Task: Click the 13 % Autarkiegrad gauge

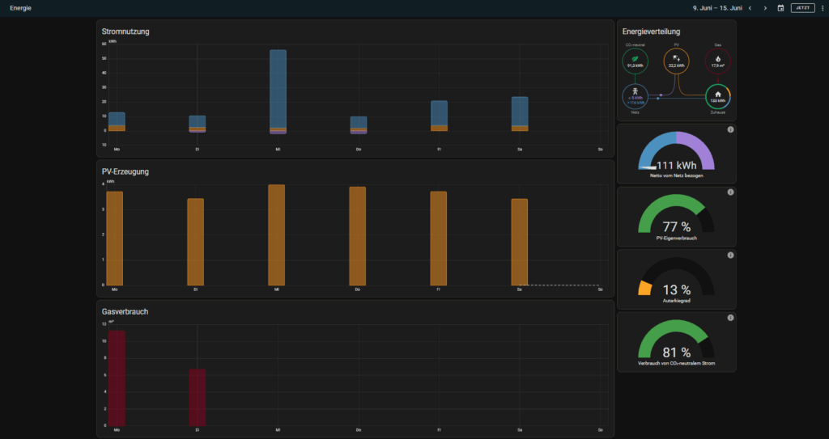Action: pyautogui.click(x=676, y=276)
